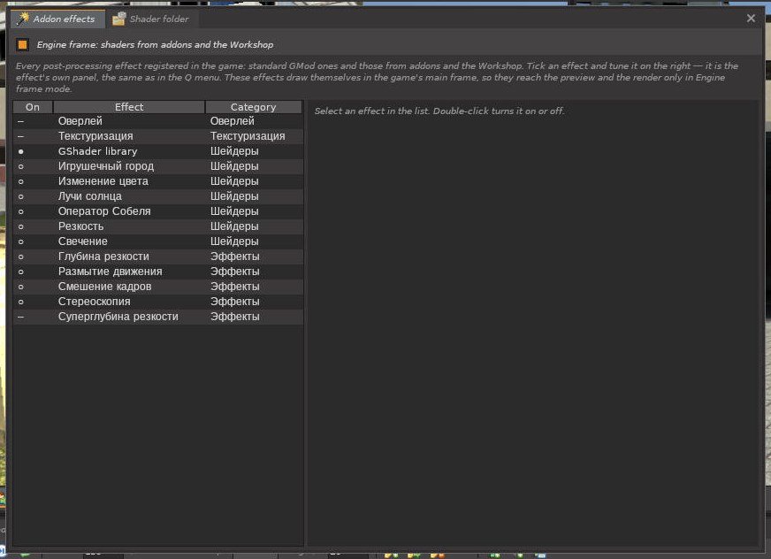771x559 pixels.
Task: Select the Суперглубина резкости effect
Action: pyautogui.click(x=158, y=317)
